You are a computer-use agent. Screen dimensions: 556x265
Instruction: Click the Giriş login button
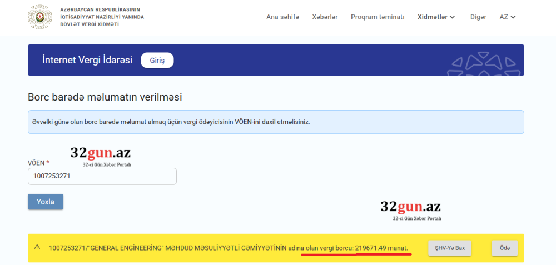[157, 60]
